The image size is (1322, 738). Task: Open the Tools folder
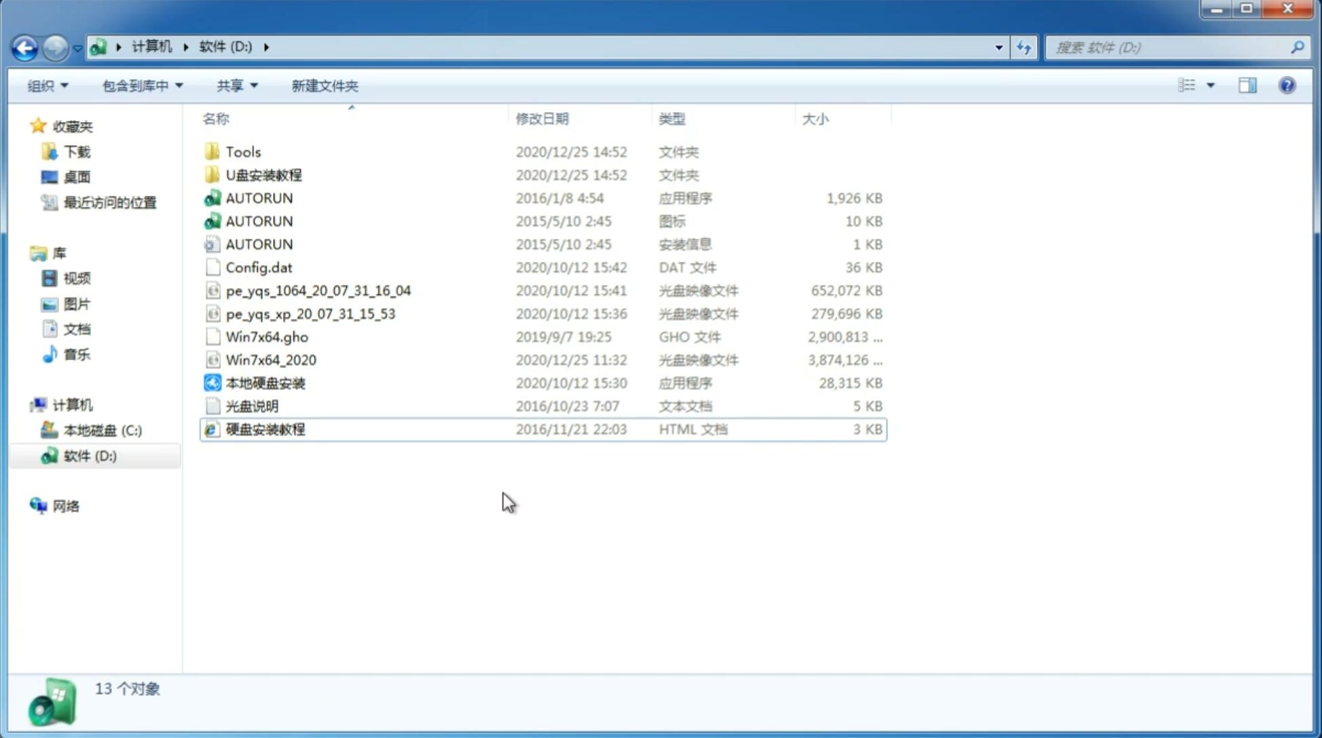tap(243, 151)
